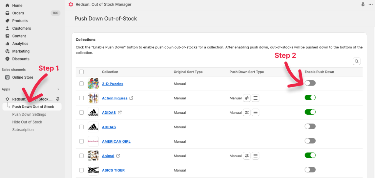Open Animal sort settings sliders icon
Screen dimensions: 375x178
click(247, 156)
